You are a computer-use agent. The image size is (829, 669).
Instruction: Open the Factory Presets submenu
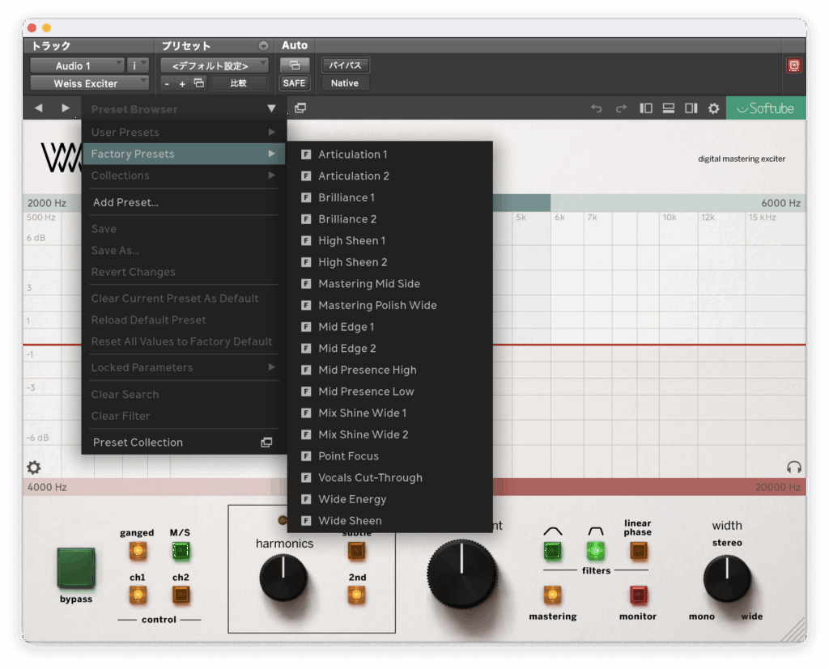[184, 154]
